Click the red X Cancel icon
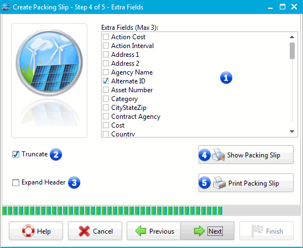Viewport: 303px width, 248px height. pyautogui.click(x=84, y=231)
